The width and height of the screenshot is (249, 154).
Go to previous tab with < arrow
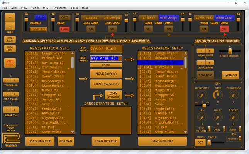point(117,41)
